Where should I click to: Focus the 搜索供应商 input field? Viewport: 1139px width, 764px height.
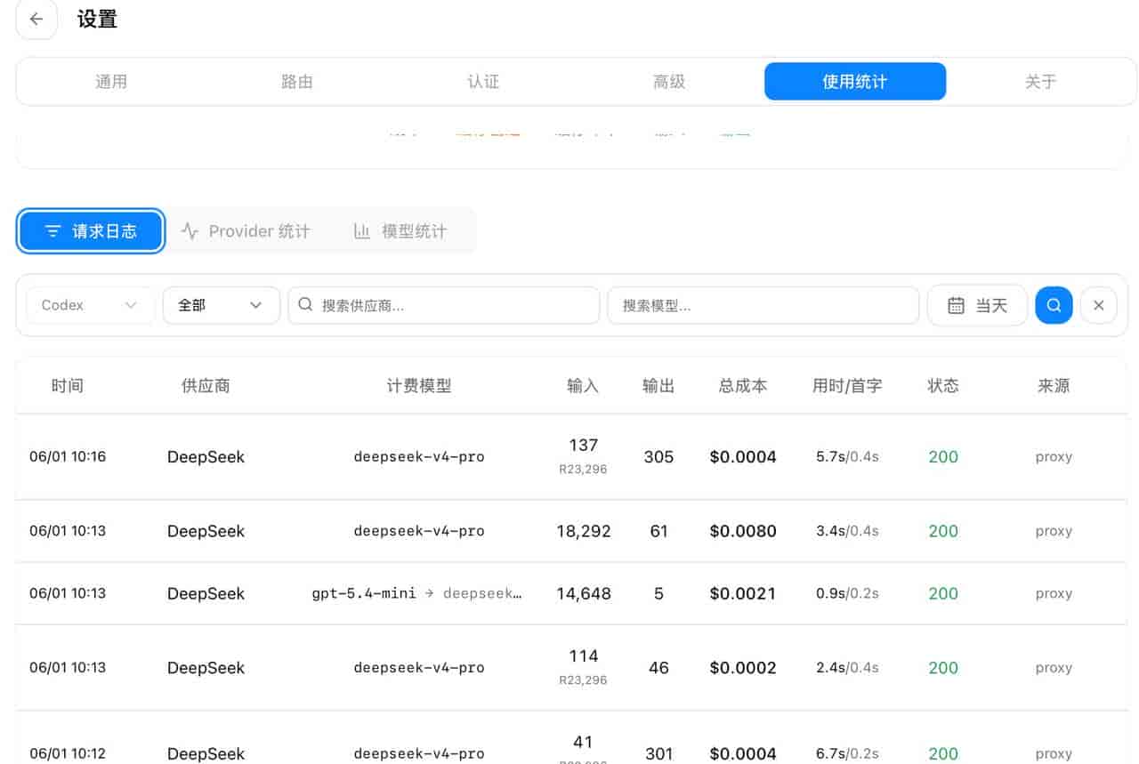[x=444, y=305]
